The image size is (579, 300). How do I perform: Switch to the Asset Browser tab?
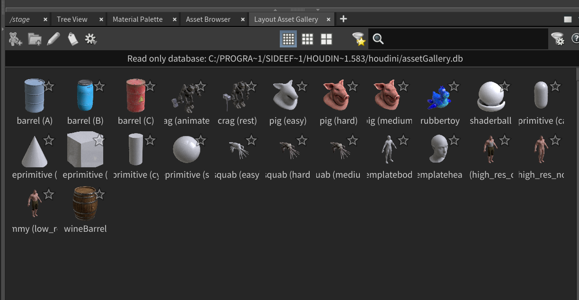(208, 19)
